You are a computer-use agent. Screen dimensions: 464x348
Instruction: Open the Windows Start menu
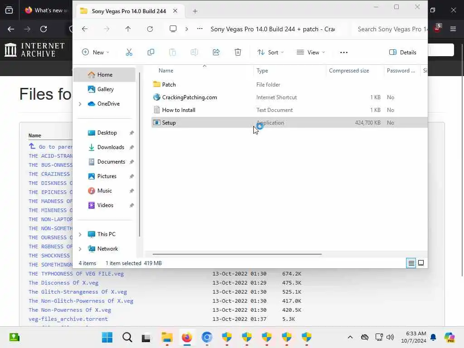107,337
